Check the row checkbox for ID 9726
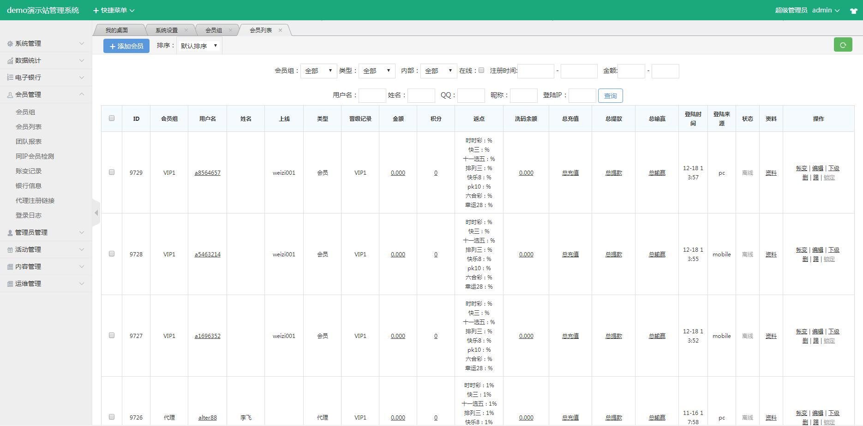 [x=112, y=417]
